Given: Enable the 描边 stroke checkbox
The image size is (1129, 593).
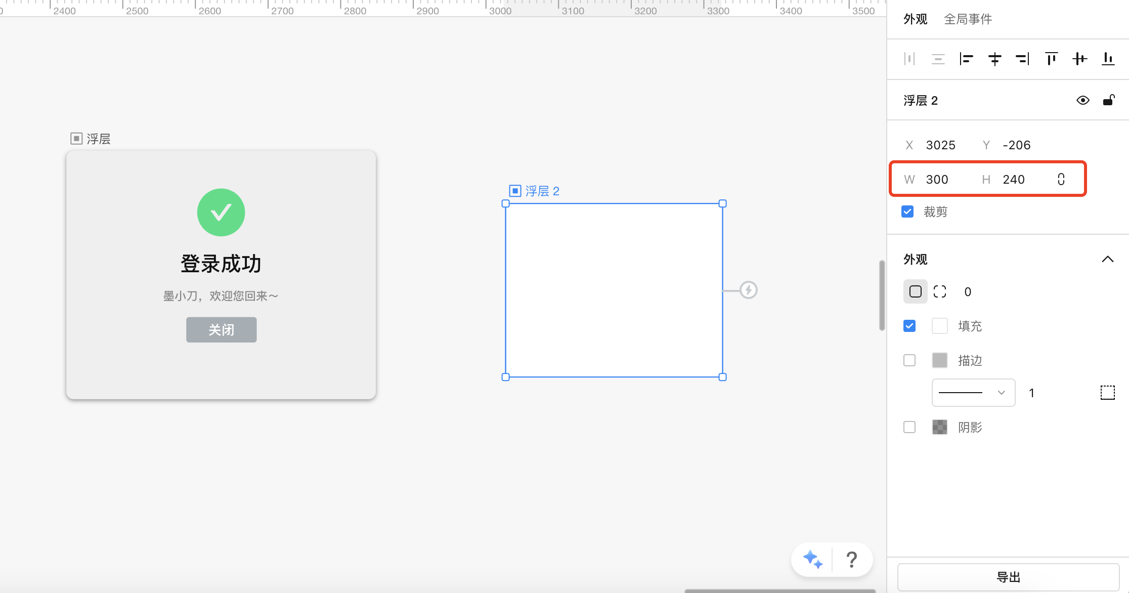Looking at the screenshot, I should tap(909, 360).
